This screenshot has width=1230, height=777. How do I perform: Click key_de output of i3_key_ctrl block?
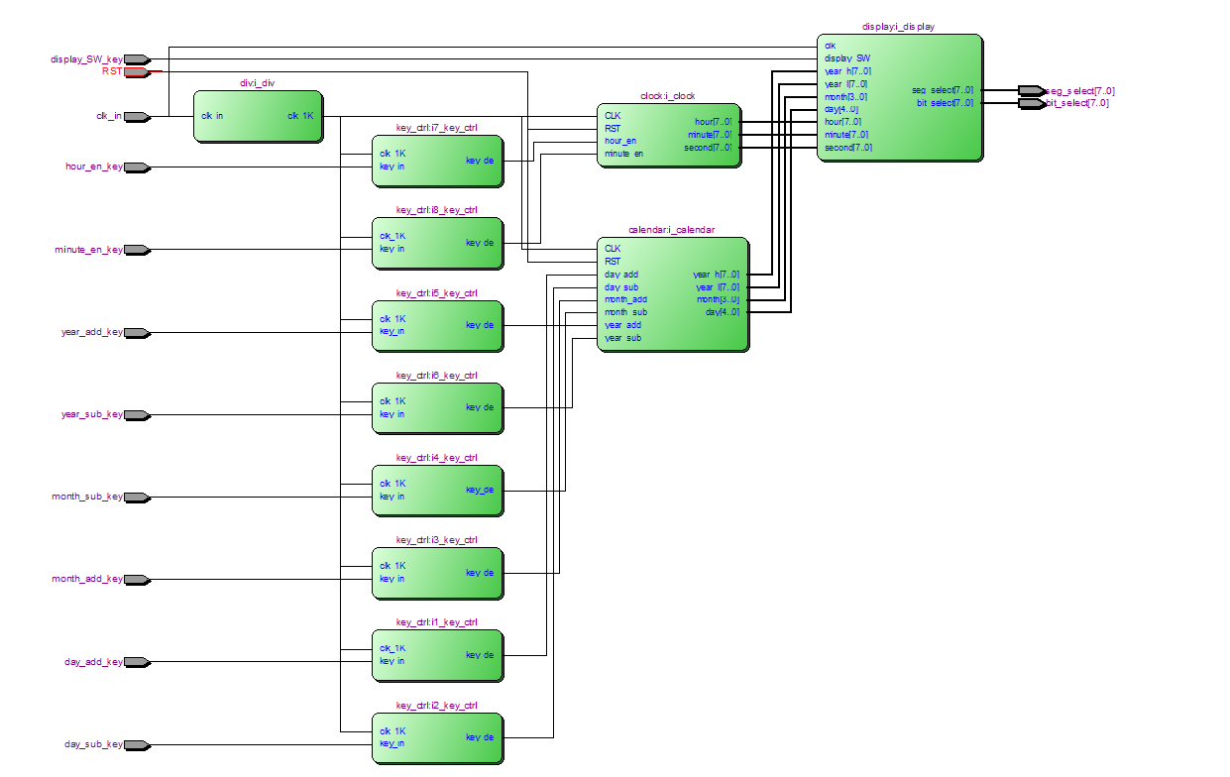point(480,573)
